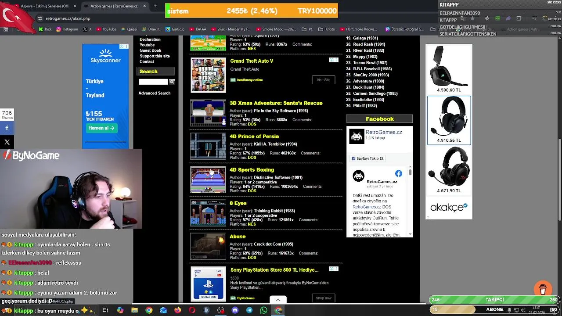Open the Guest Book sidebar link
This screenshot has height=316, width=562.
click(151, 50)
